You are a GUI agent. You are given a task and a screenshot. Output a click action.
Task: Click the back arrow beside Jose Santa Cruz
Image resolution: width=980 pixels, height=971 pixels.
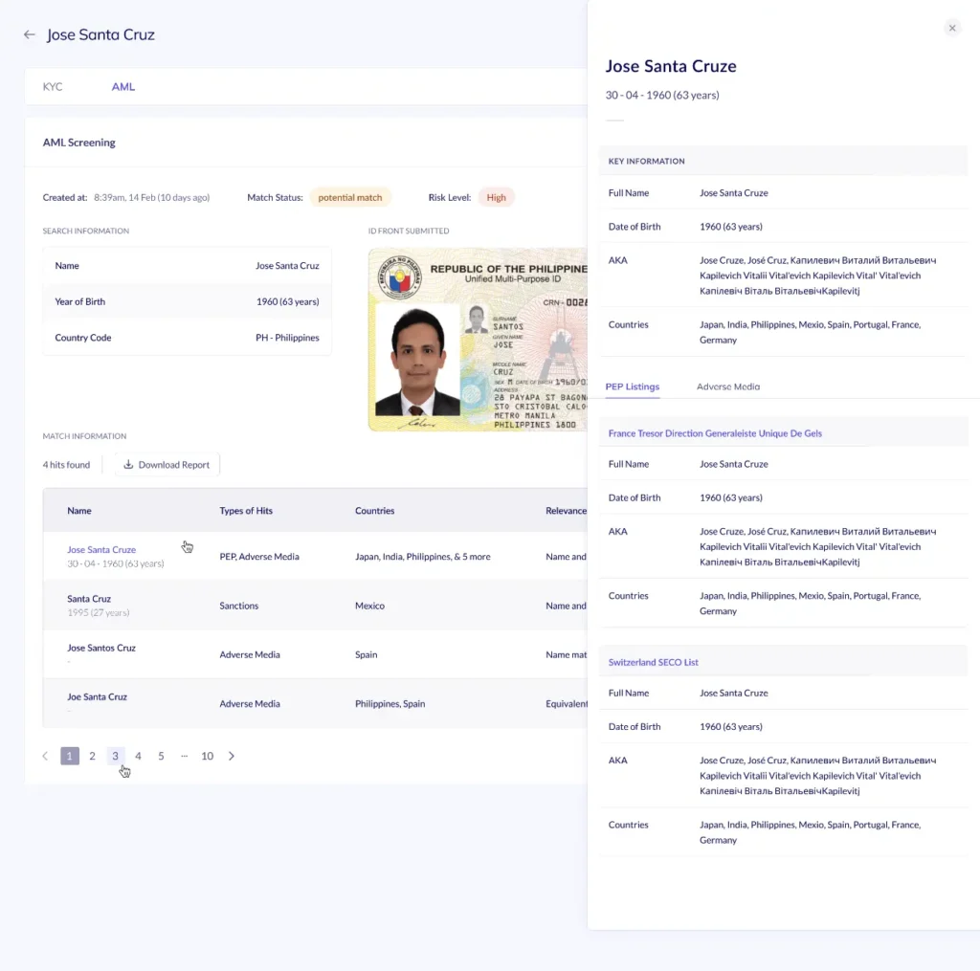[x=30, y=34]
